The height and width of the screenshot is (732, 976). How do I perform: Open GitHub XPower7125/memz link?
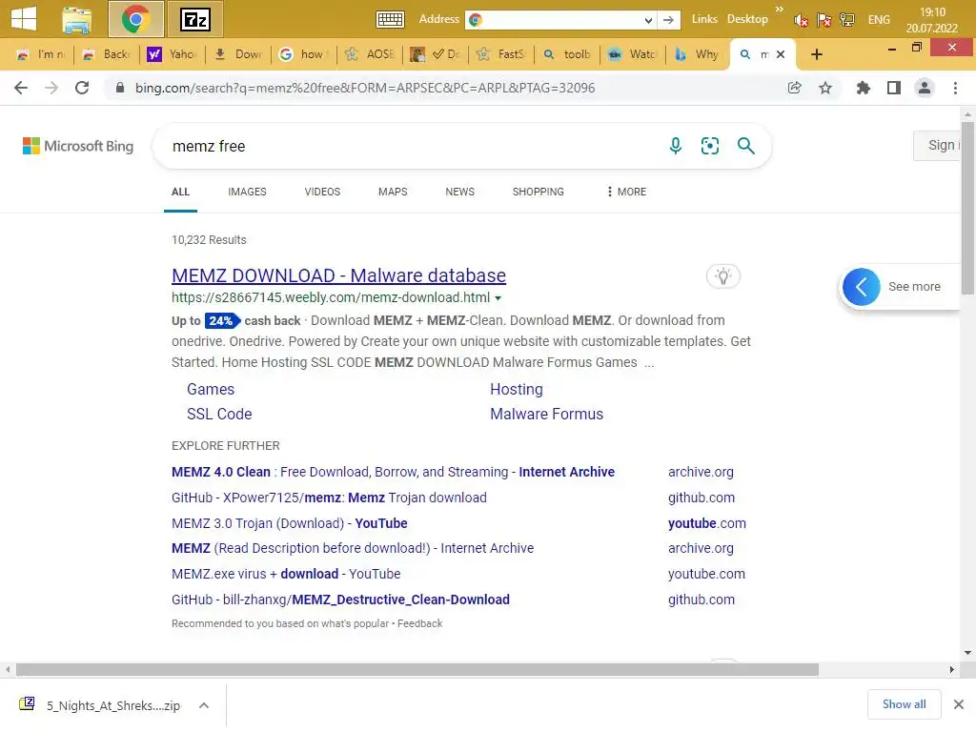[x=329, y=498]
